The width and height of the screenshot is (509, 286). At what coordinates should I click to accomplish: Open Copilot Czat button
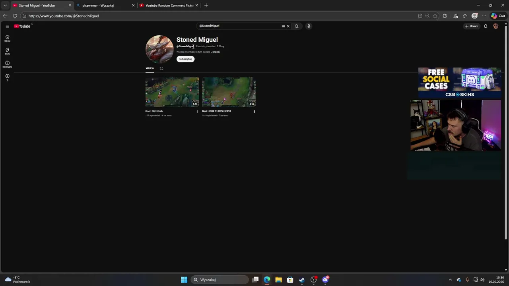498,16
